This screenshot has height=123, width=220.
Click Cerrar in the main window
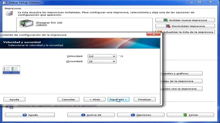190,115
